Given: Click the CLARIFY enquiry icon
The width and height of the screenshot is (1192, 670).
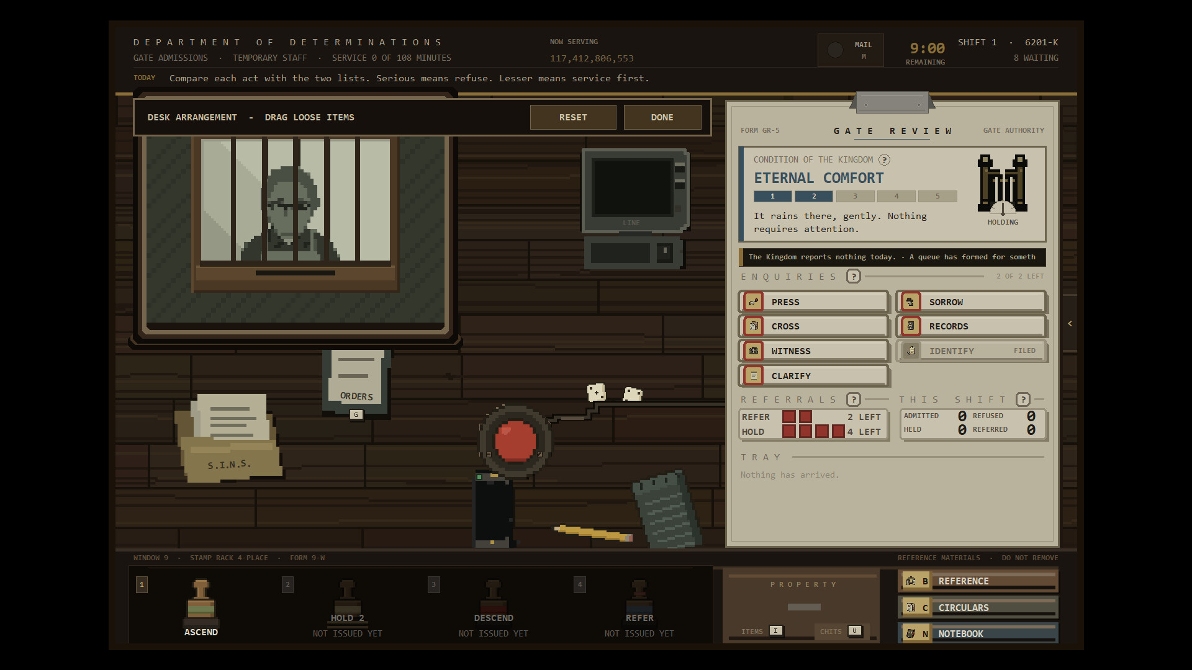Looking at the screenshot, I should (x=754, y=376).
